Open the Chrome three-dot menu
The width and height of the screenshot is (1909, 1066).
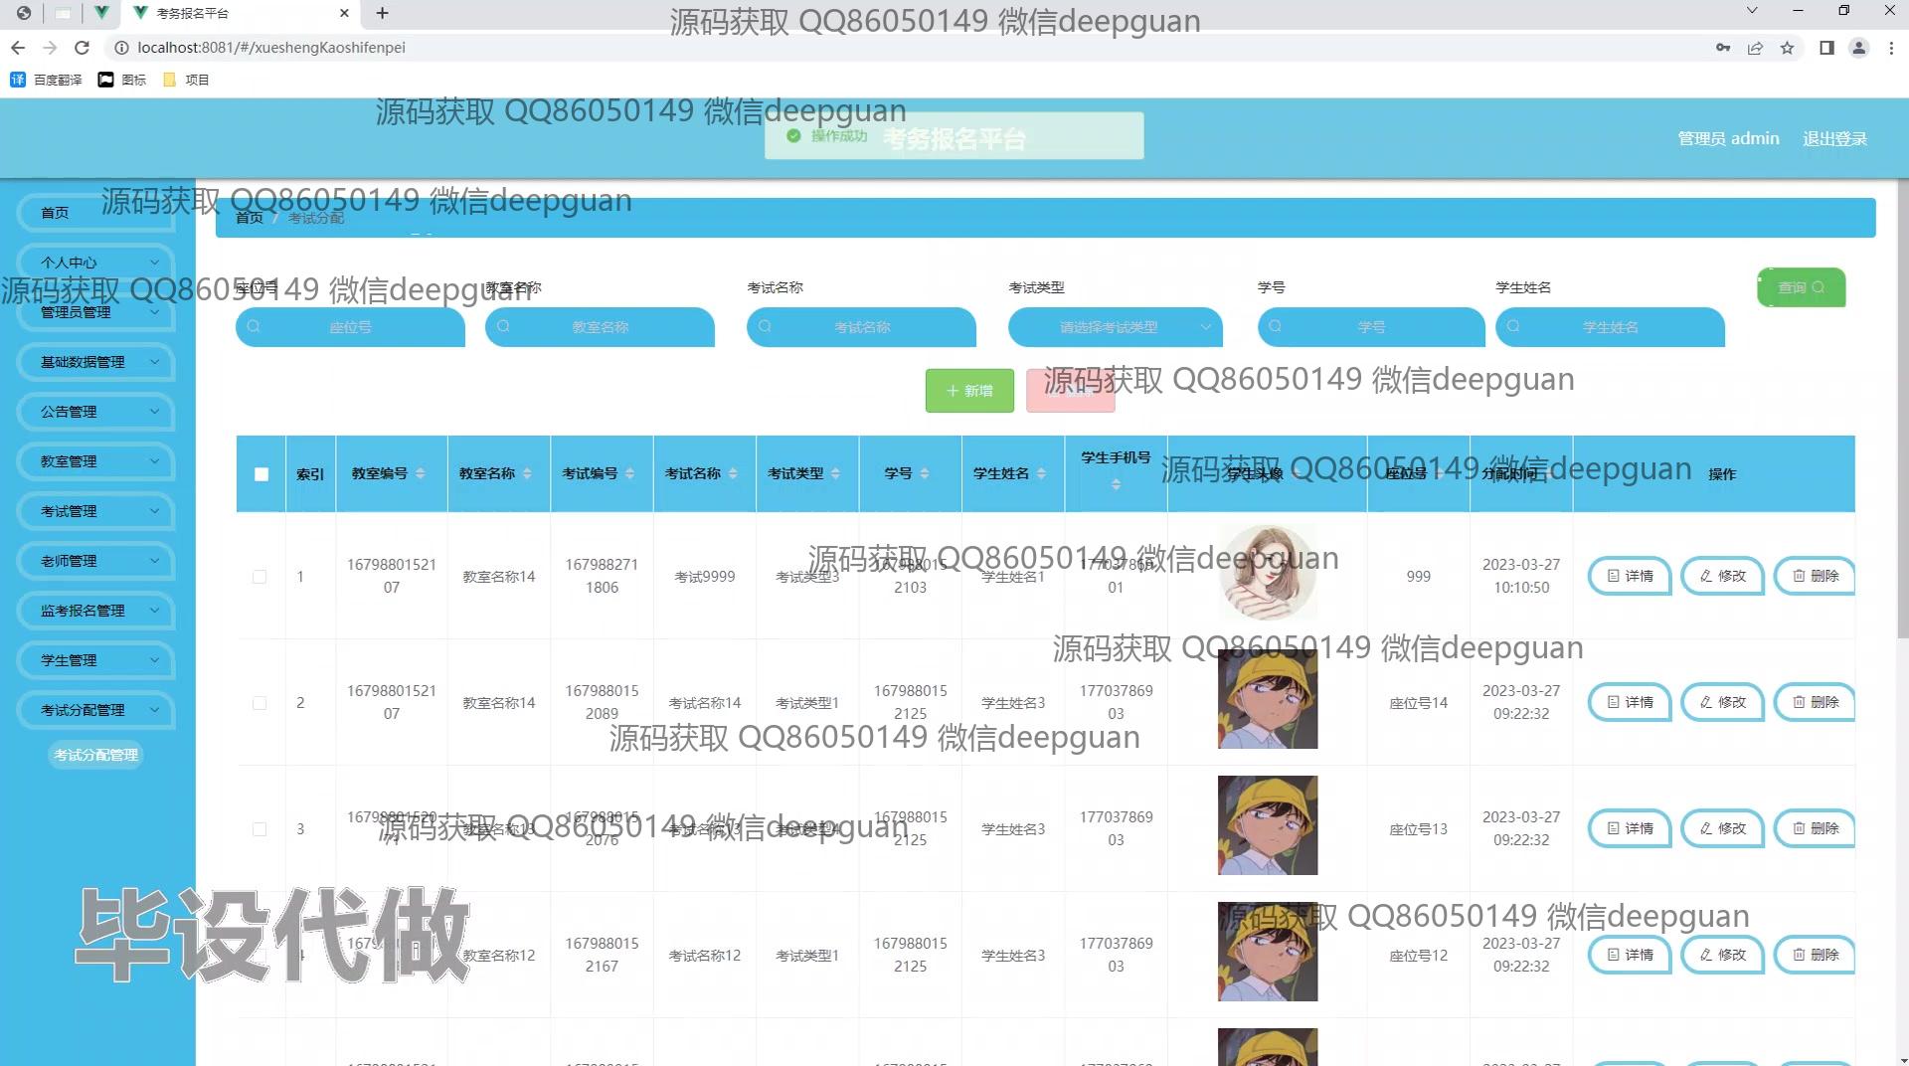pos(1891,48)
